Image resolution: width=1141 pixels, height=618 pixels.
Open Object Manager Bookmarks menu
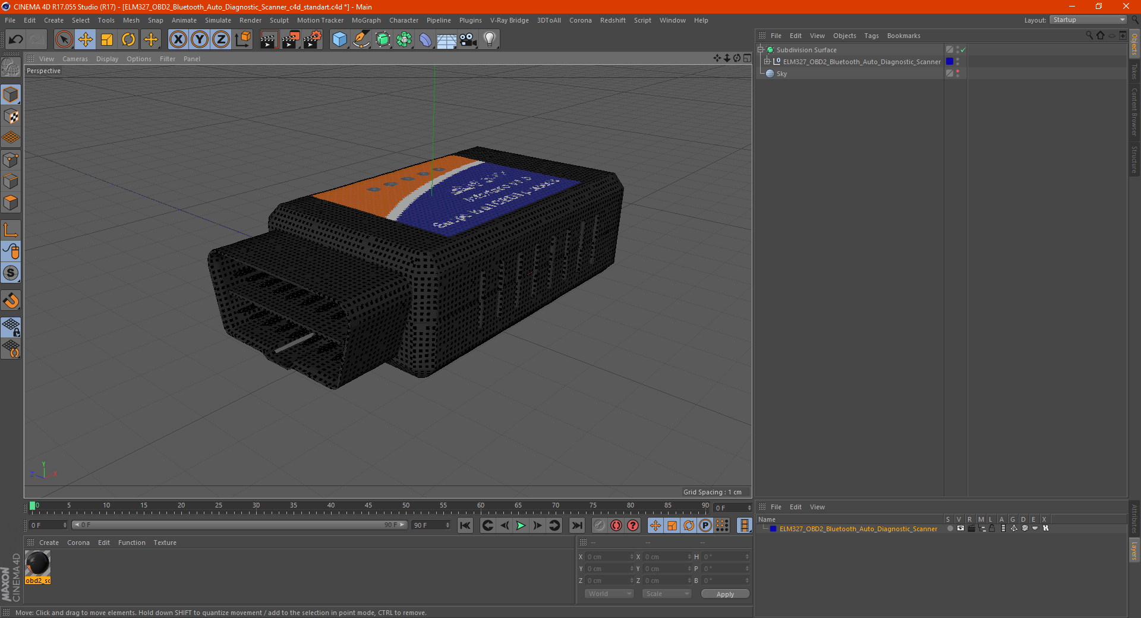903,36
